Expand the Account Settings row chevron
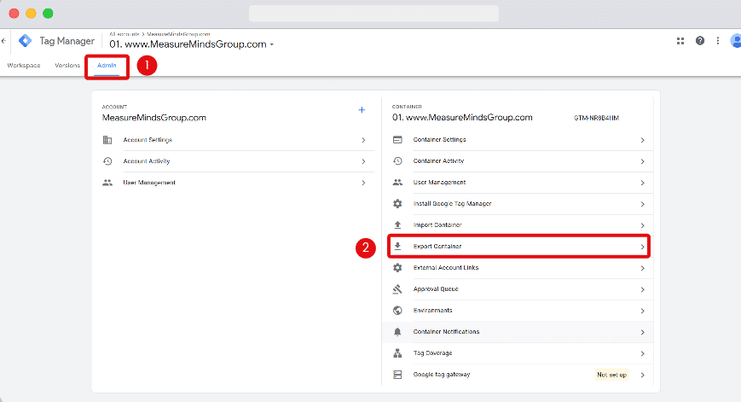Image resolution: width=741 pixels, height=402 pixels. coord(363,140)
